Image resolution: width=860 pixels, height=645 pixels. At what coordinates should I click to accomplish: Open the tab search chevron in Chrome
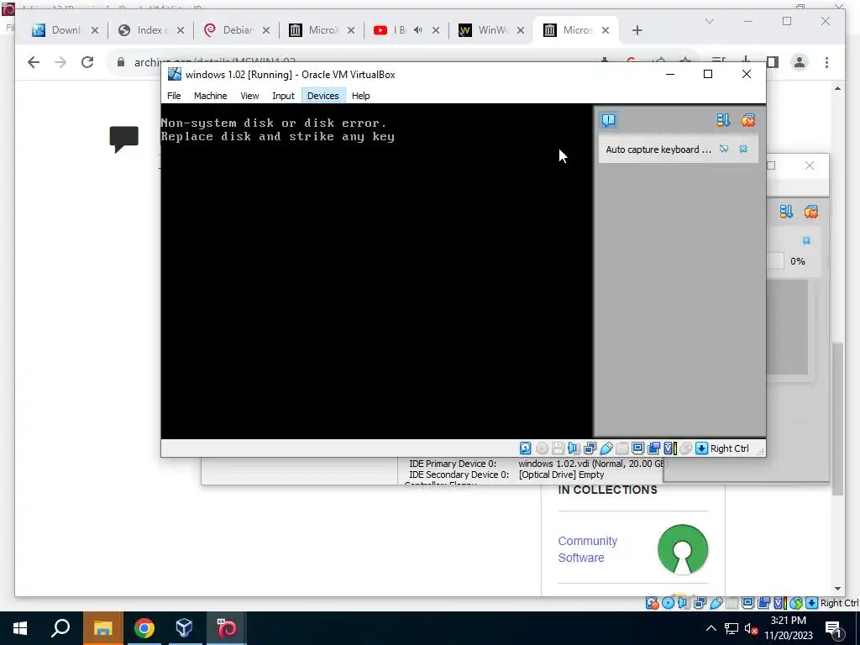pos(709,21)
